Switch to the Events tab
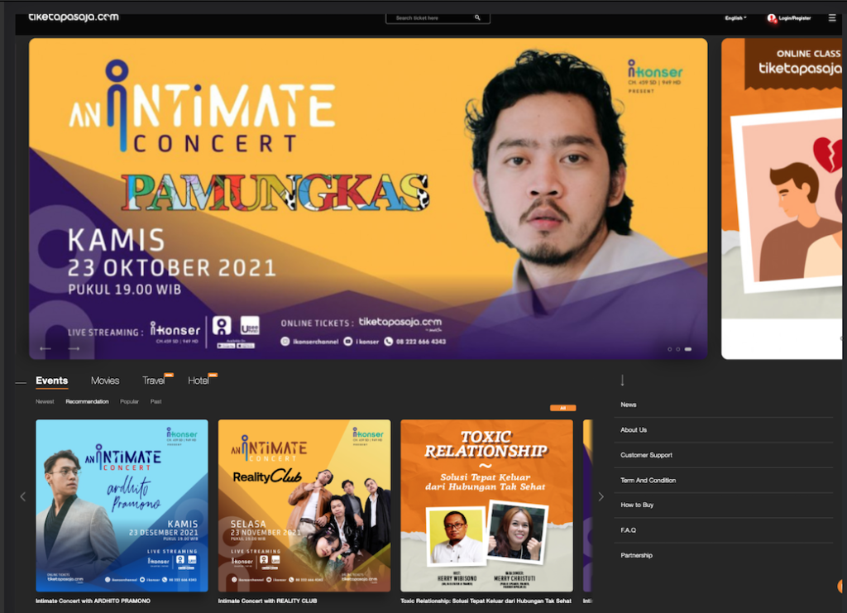 (52, 381)
